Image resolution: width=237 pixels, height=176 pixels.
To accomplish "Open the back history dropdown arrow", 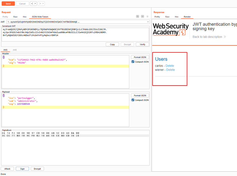I will click(x=35, y=4).
